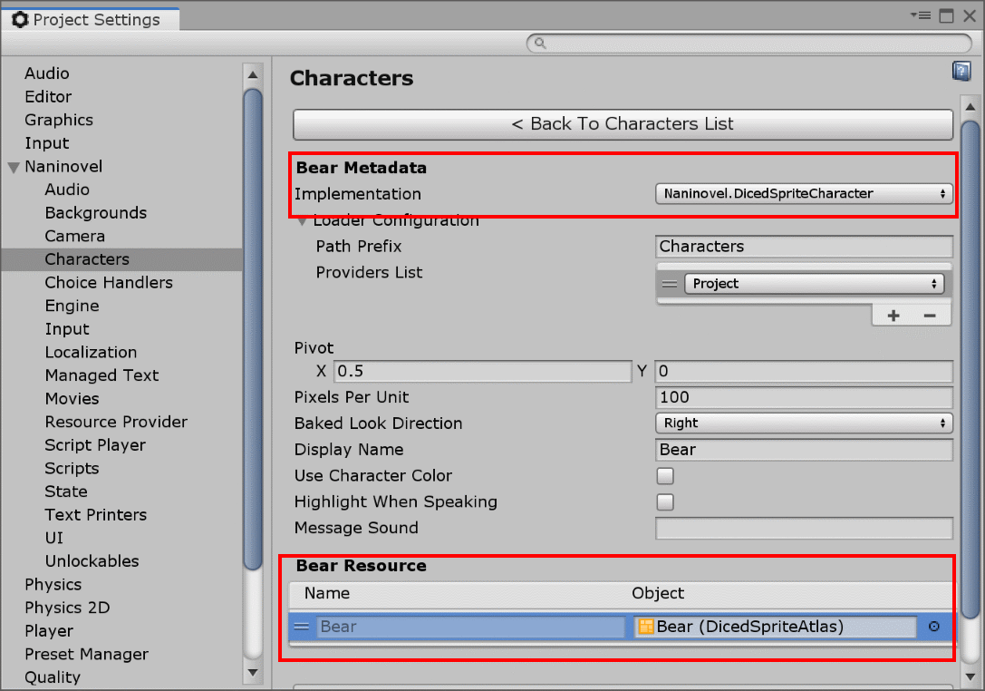The image size is (985, 691).
Task: Select Text Printers in the sidebar
Action: (95, 514)
